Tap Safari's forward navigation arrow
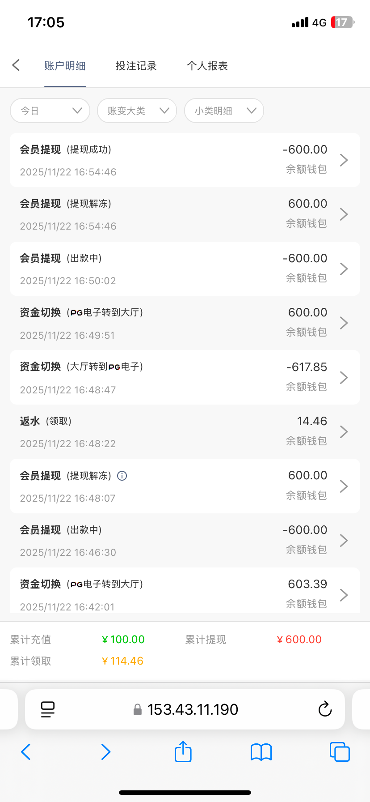Screen dimensions: 370x802 (105, 752)
